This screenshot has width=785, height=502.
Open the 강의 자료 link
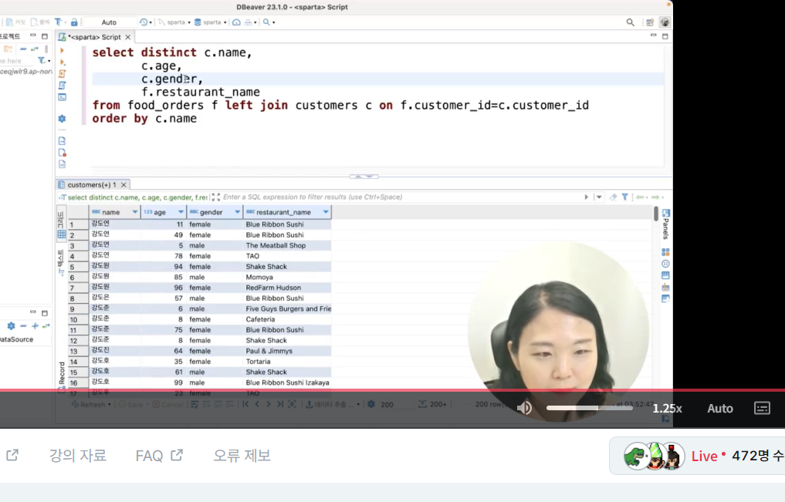pos(78,456)
